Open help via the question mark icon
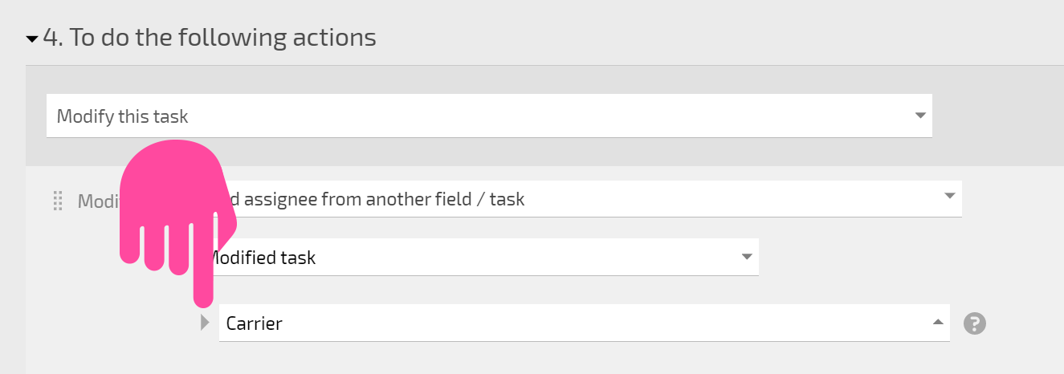The height and width of the screenshot is (374, 1064). click(x=975, y=323)
